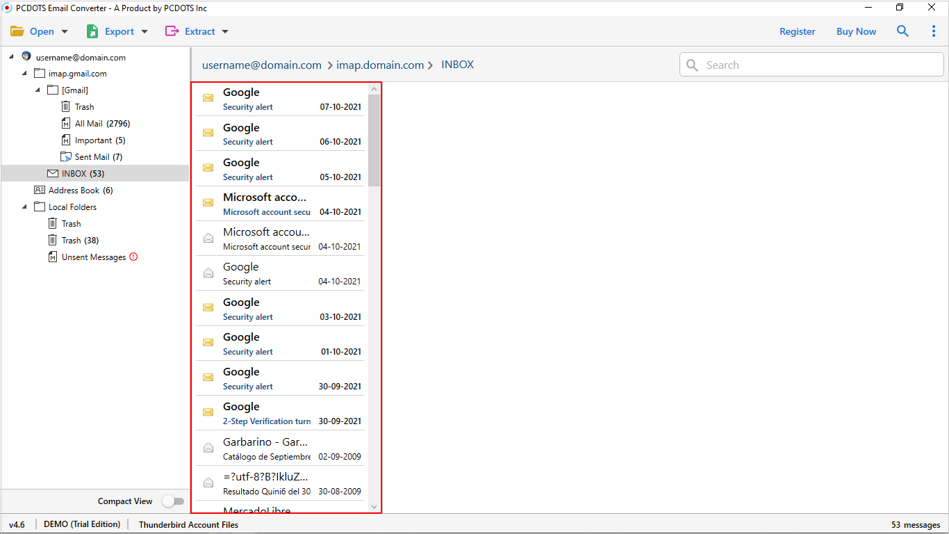
Task: Click Thunderbird Account Files status text
Action: pos(188,524)
